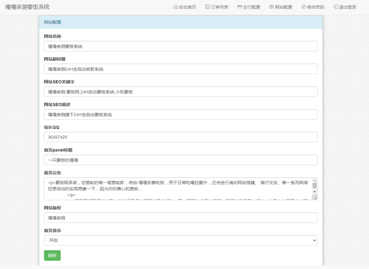Click the 首页音乐 label
369x269 pixels.
53,230
